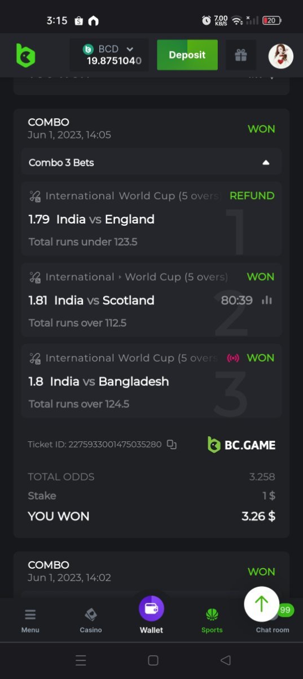
Task: Tap the green scroll-to-top arrow
Action: (x=261, y=604)
